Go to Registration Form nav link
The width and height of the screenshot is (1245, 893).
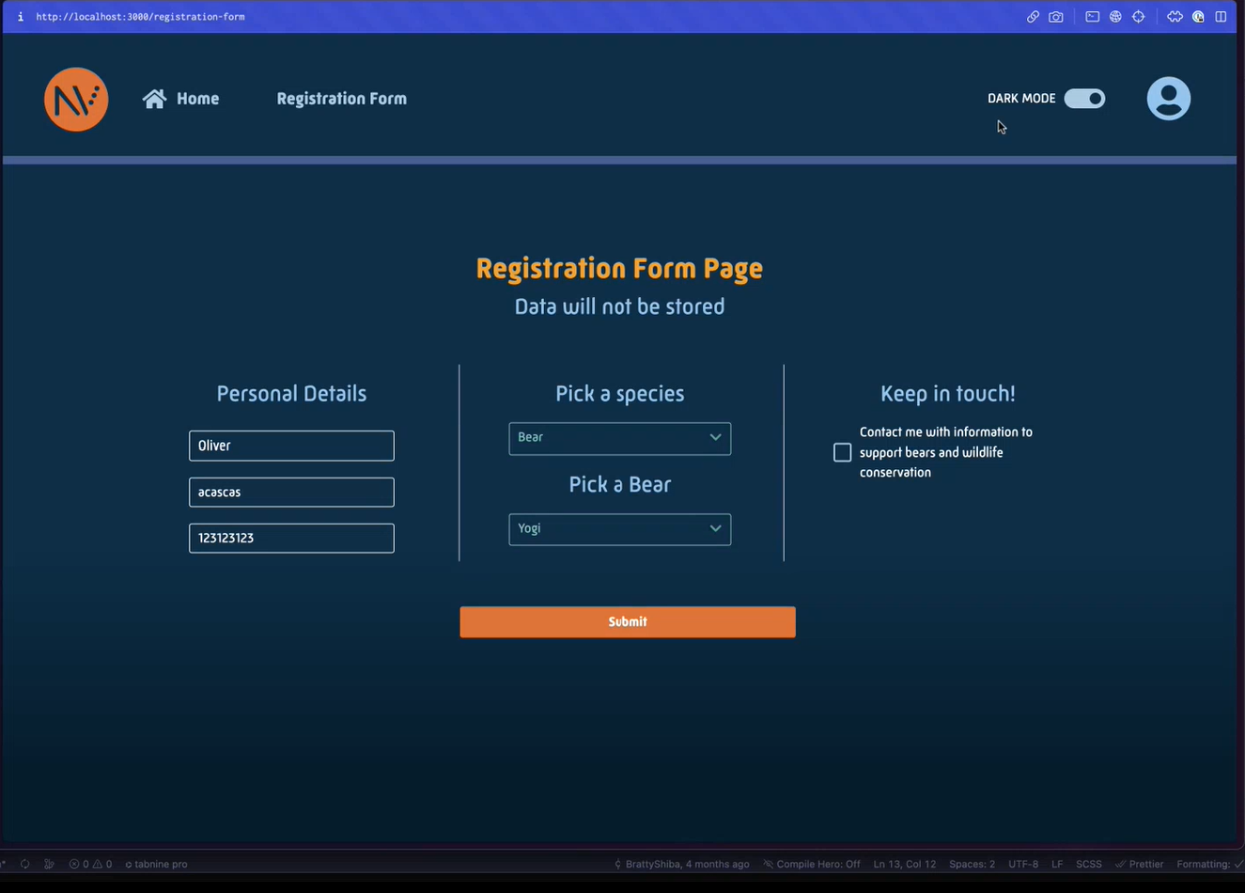click(x=341, y=99)
